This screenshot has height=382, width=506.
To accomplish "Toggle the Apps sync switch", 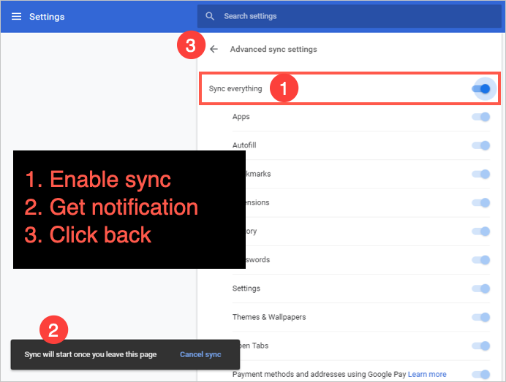I will [x=481, y=117].
